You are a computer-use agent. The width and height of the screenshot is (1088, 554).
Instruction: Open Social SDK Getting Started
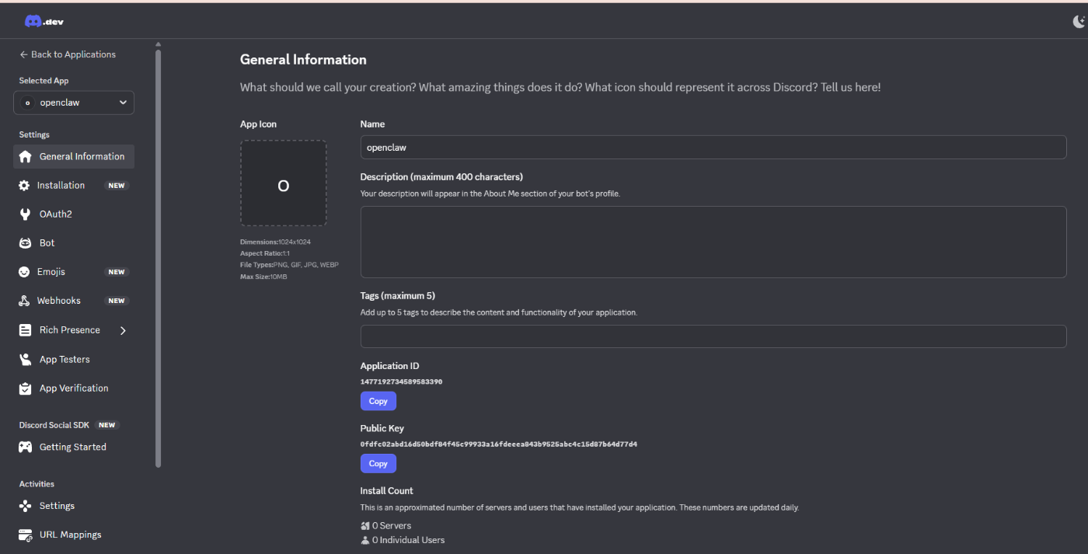pyautogui.click(x=72, y=448)
